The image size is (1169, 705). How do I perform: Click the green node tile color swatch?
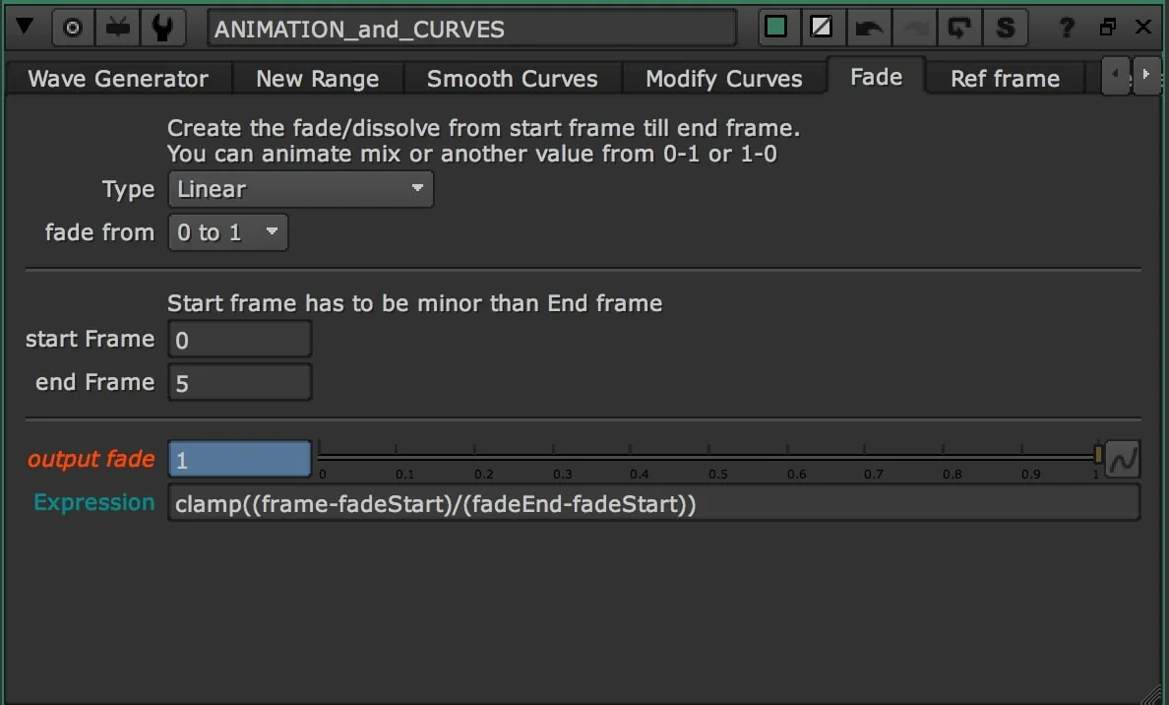777,27
